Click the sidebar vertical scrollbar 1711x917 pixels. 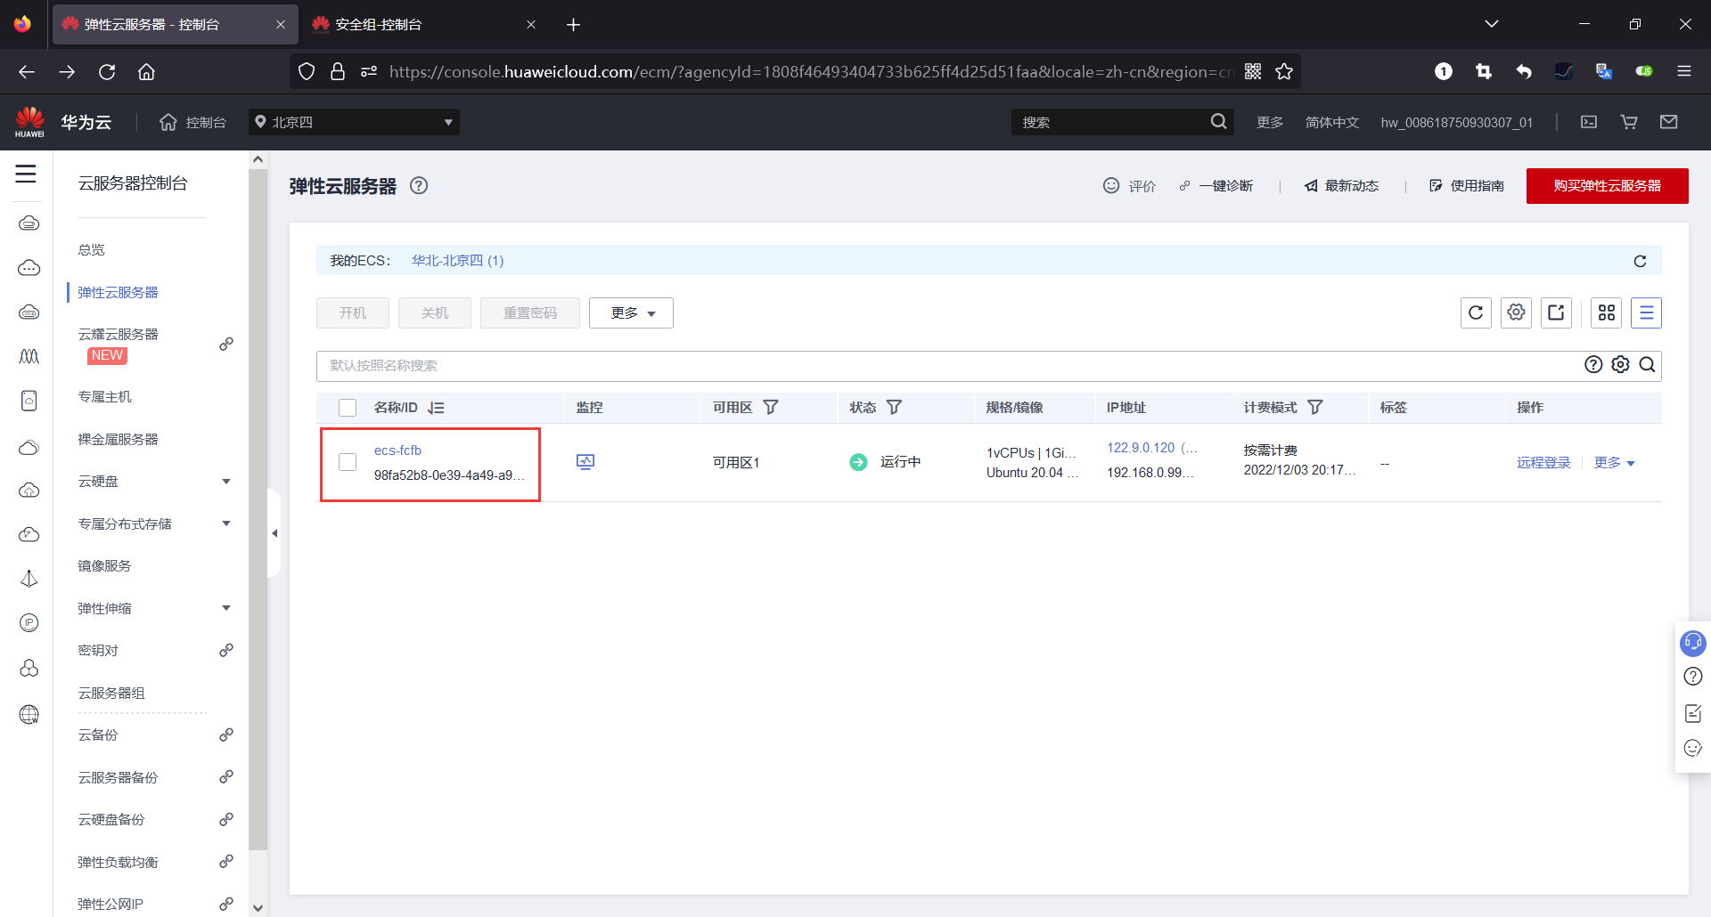coord(258,507)
